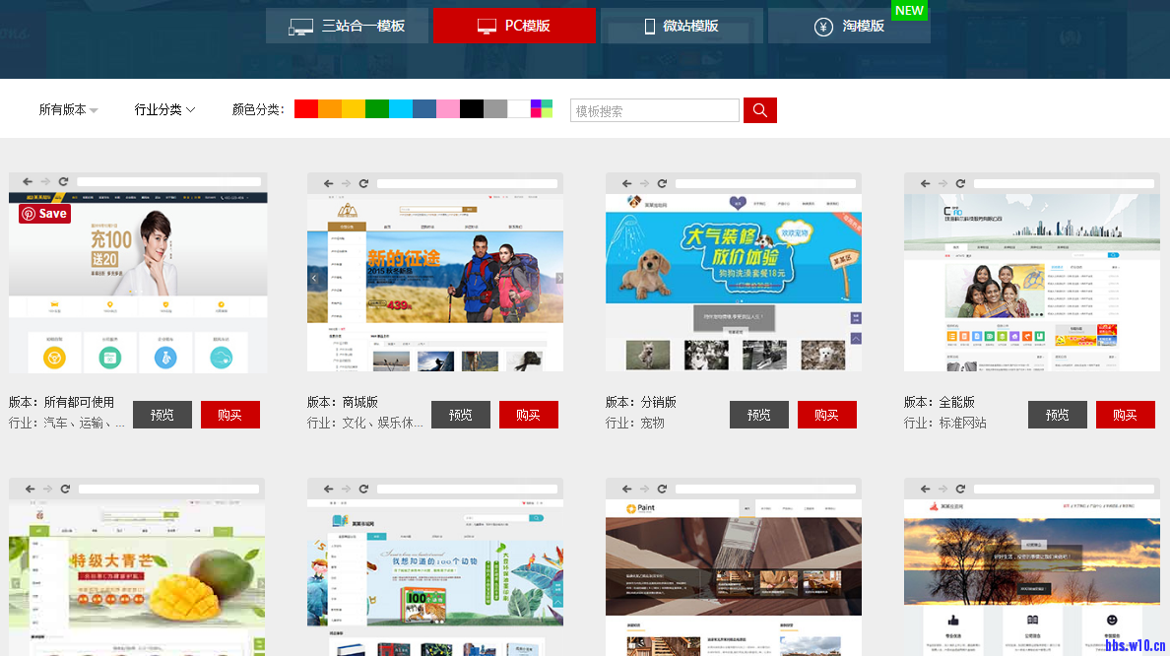Switch to the 微站模版 tab
The width and height of the screenshot is (1170, 656).
point(682,26)
